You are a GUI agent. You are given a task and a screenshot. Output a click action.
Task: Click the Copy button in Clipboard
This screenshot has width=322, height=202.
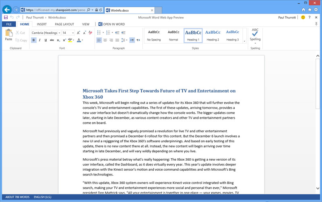coord(21,40)
